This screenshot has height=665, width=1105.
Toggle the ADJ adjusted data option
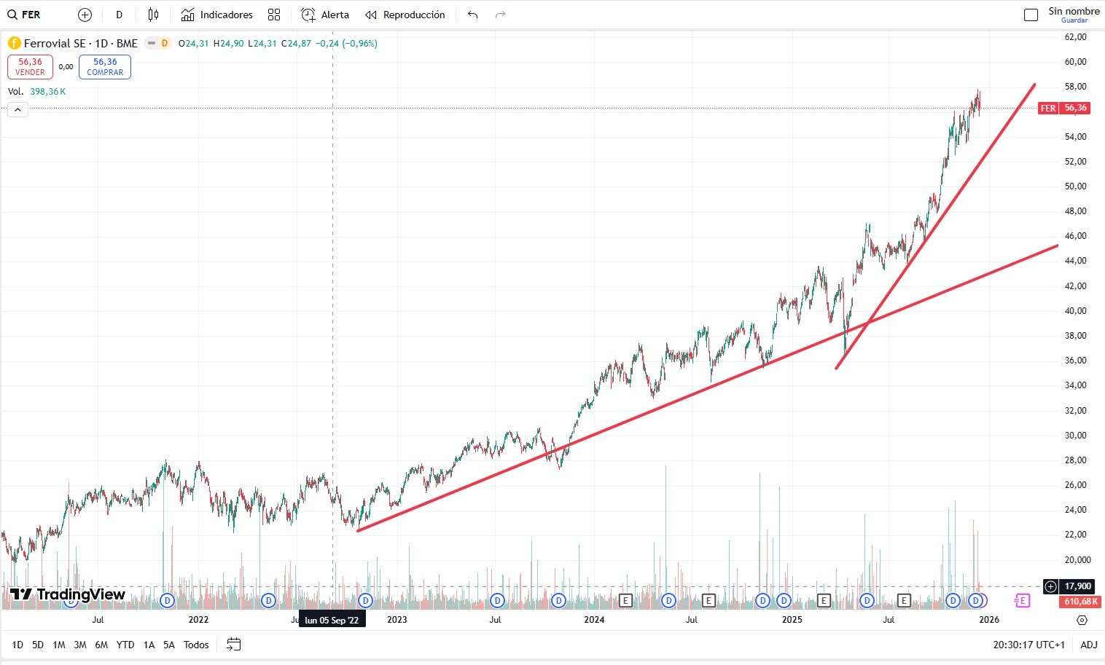pyautogui.click(x=1088, y=645)
